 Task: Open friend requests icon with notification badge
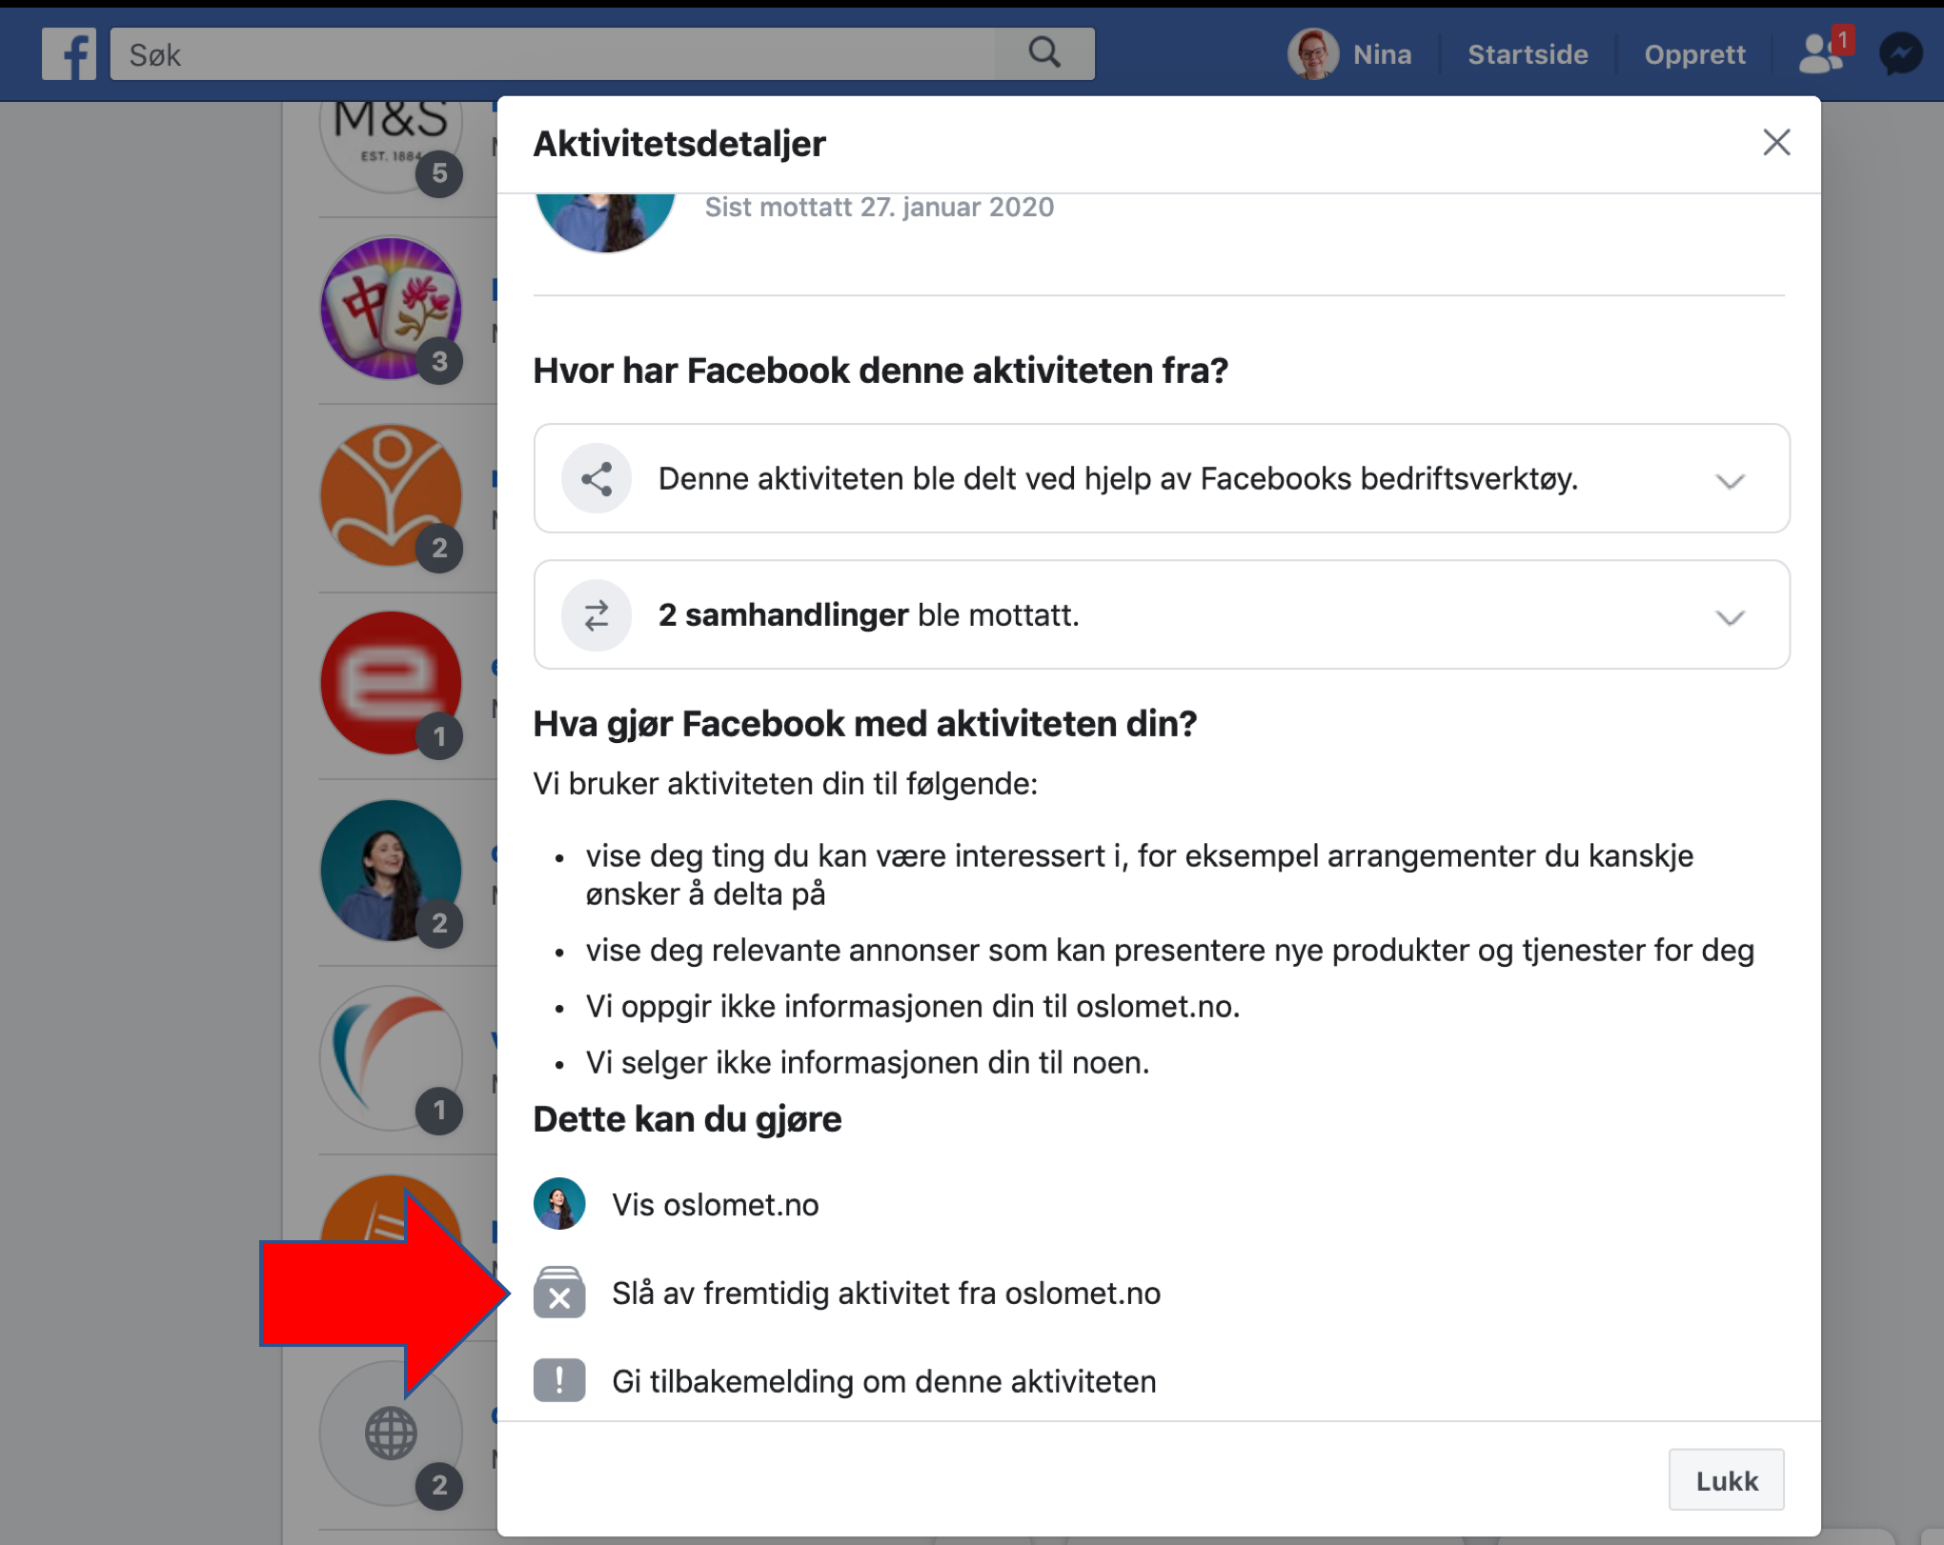click(x=1824, y=53)
